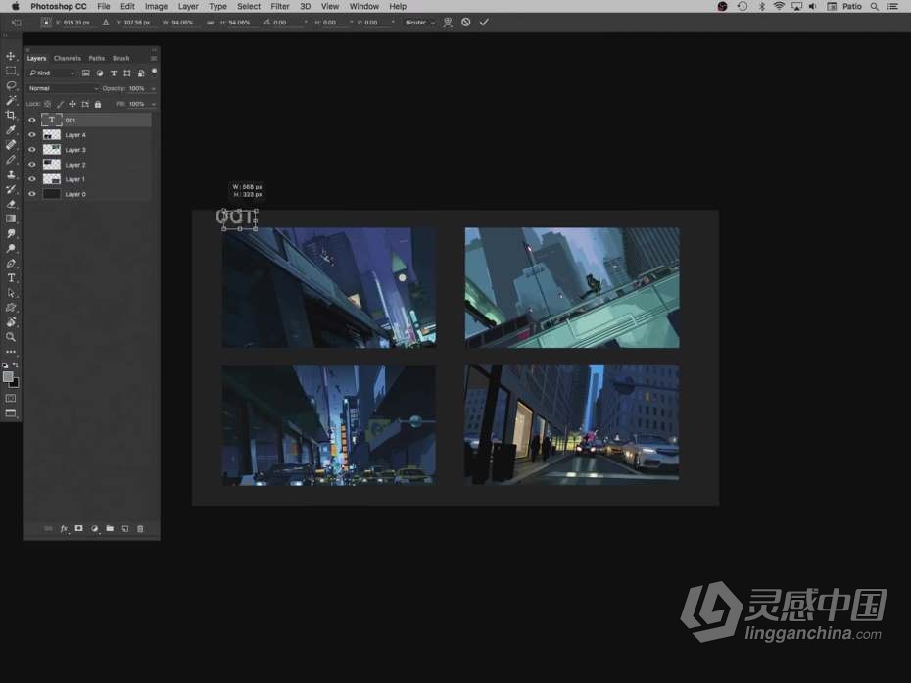Select Layer 2 in the Layers panel
Viewport: 911px width, 683px height.
(75, 165)
